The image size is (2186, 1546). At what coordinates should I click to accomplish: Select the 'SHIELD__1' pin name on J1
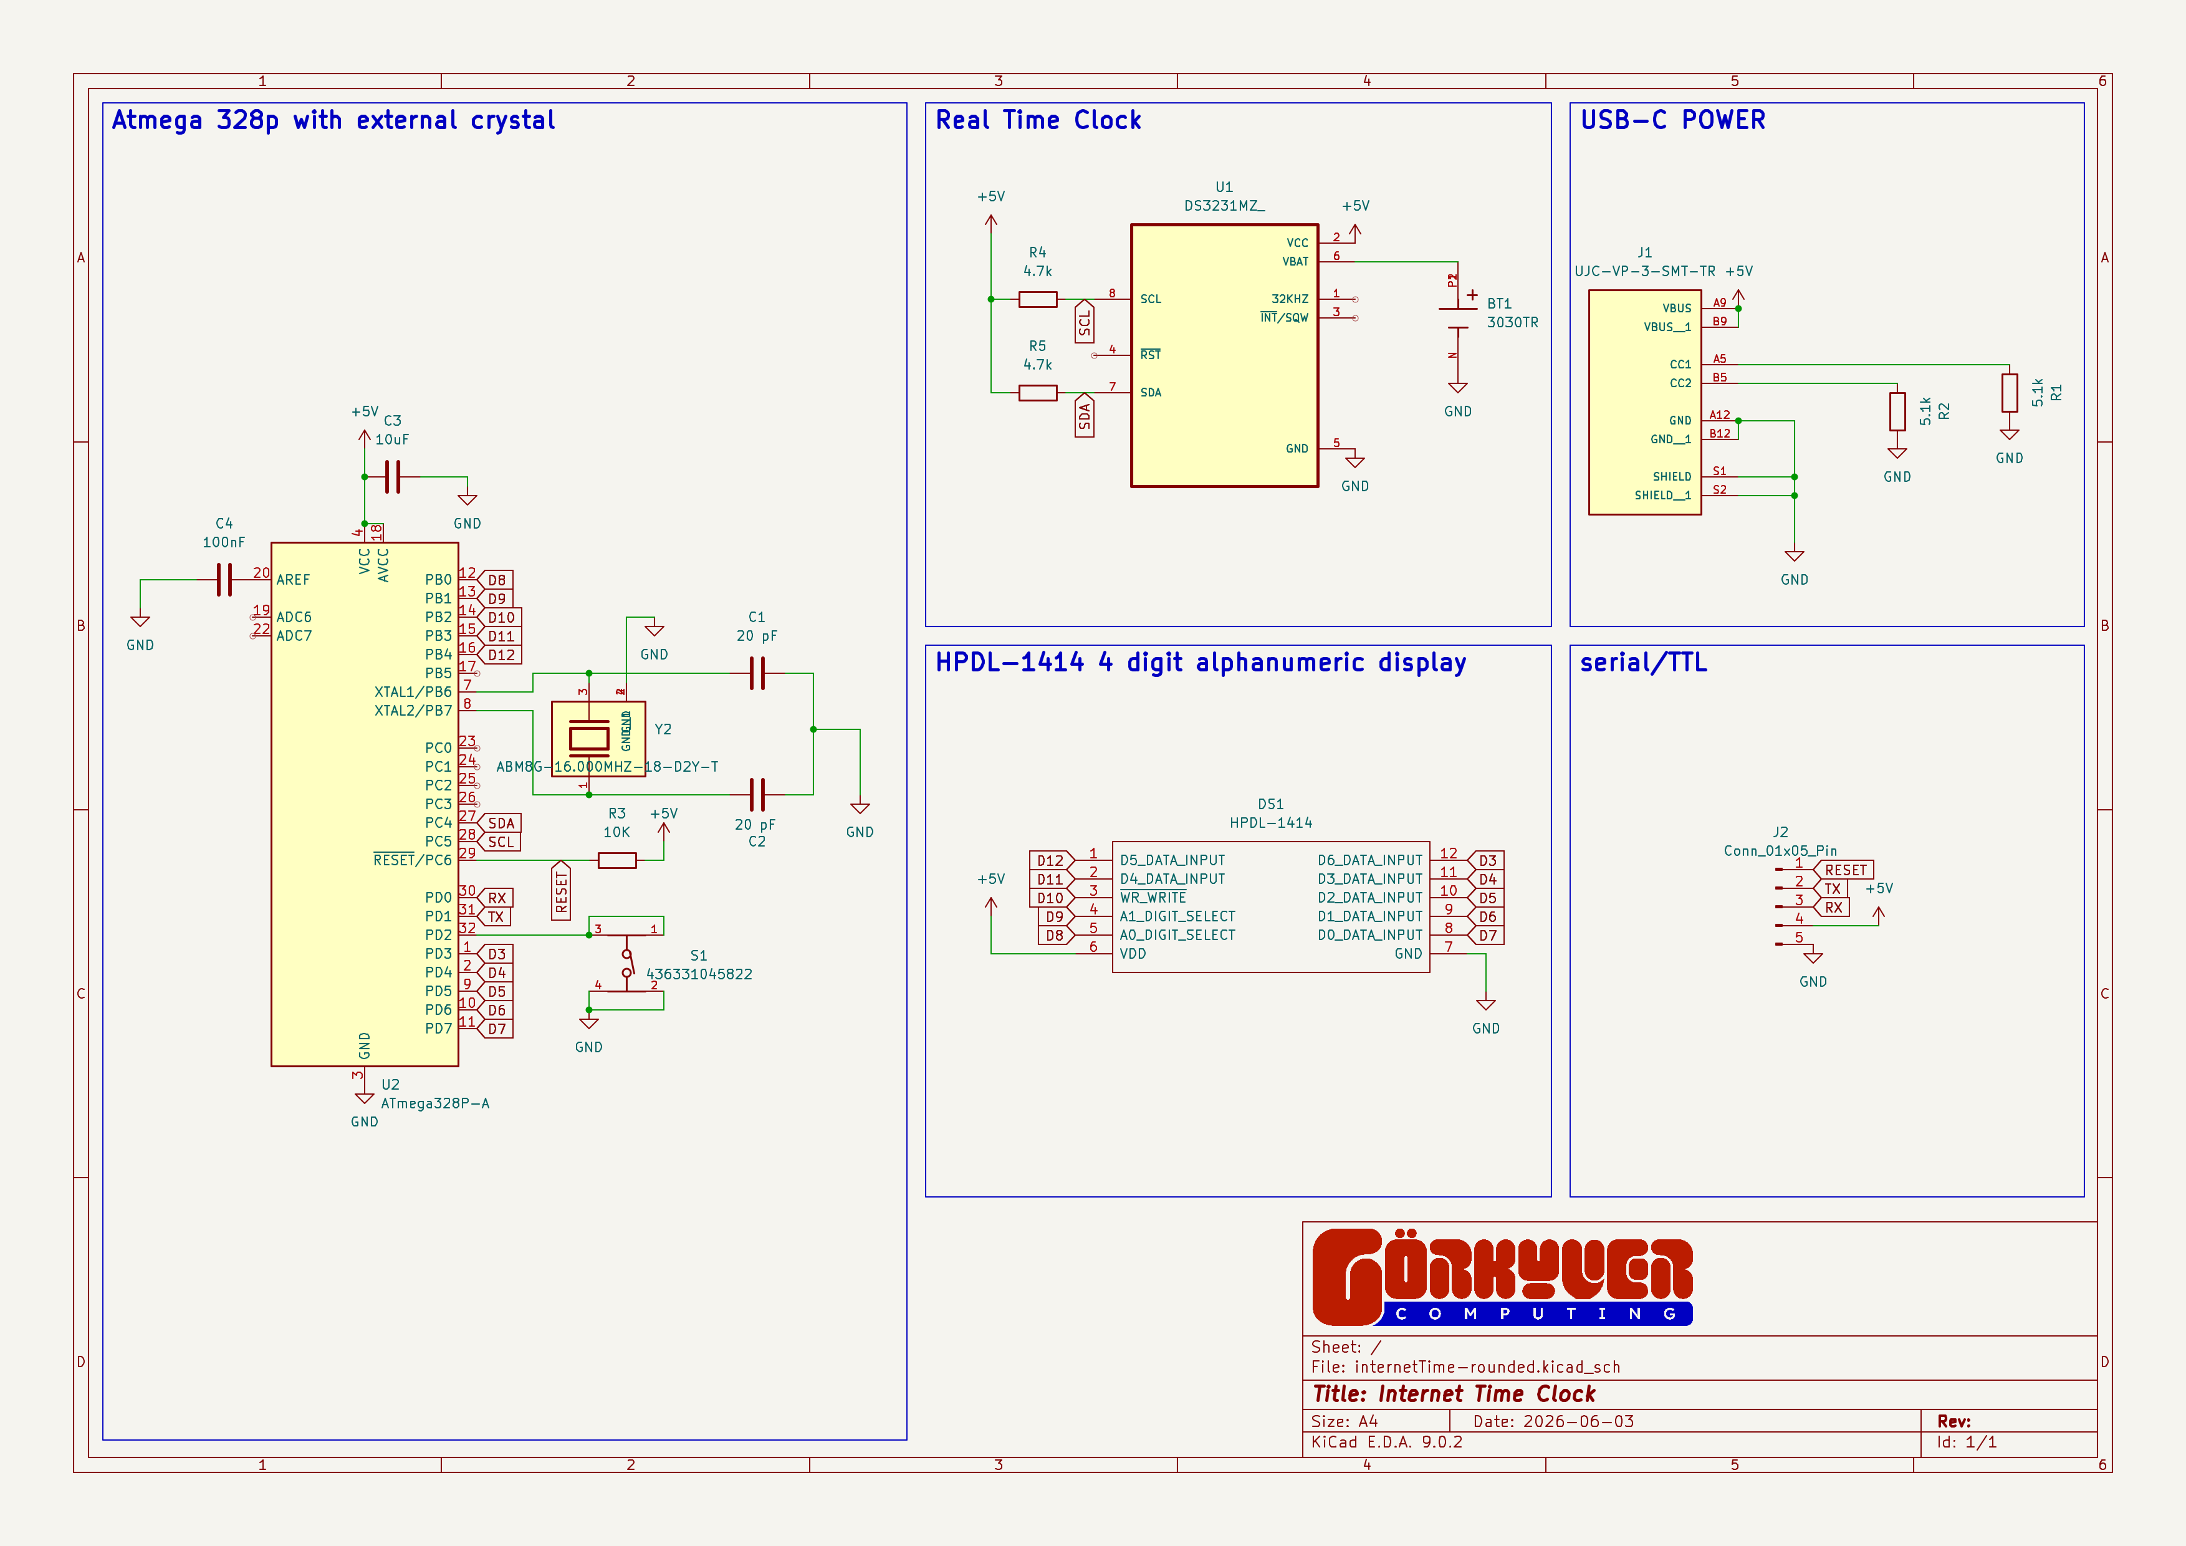[x=1662, y=496]
